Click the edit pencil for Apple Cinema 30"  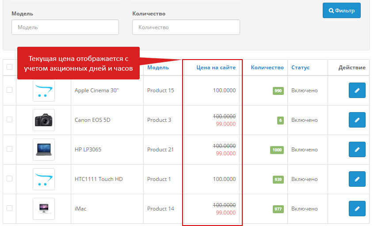pos(357,90)
